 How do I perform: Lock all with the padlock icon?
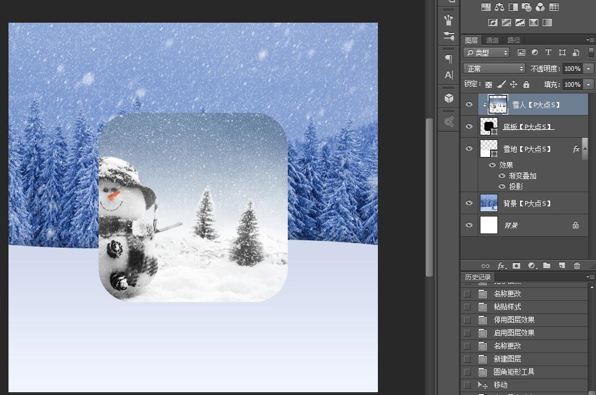(x=526, y=84)
